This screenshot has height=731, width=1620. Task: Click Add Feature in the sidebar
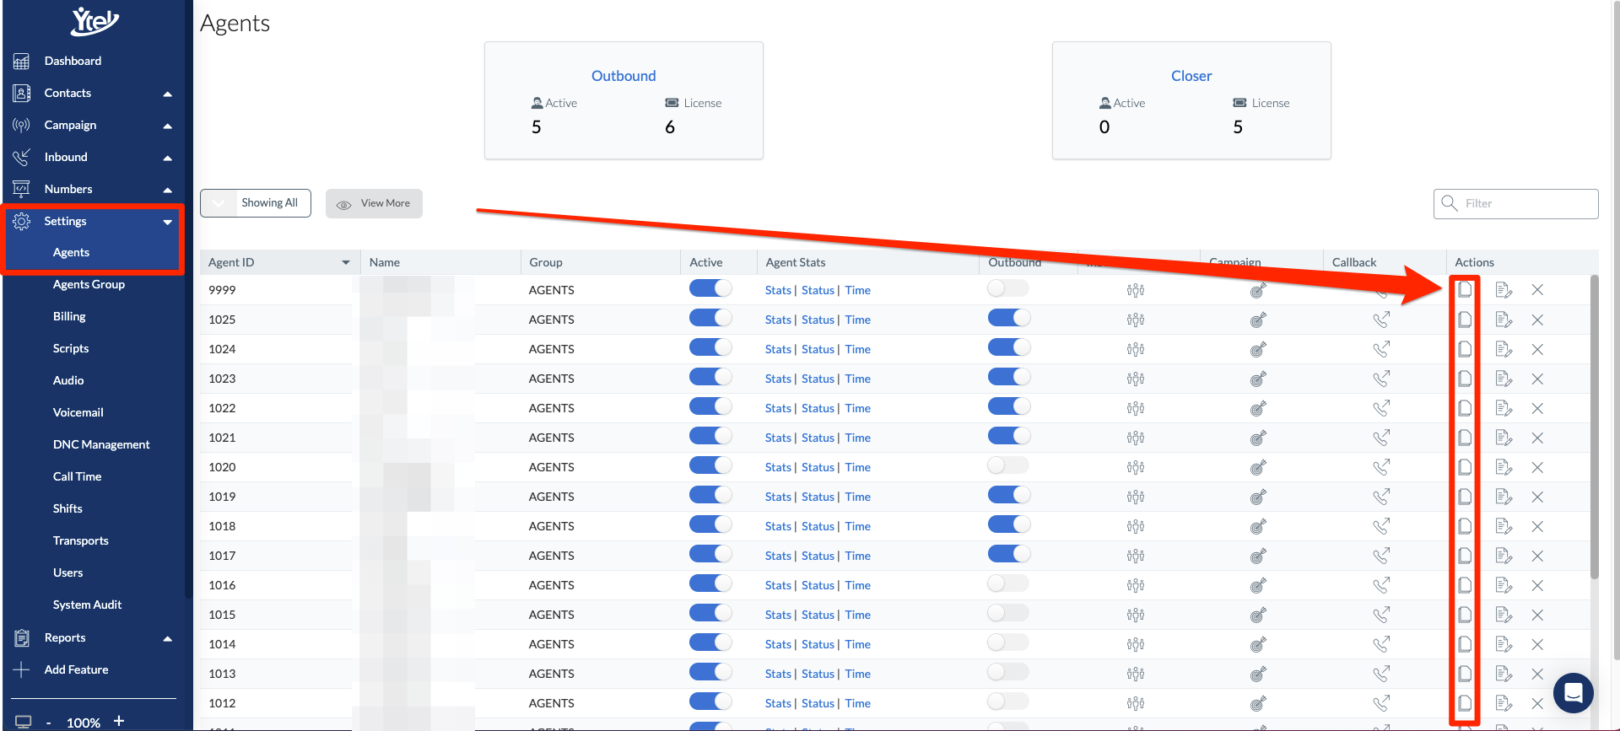pos(76,670)
